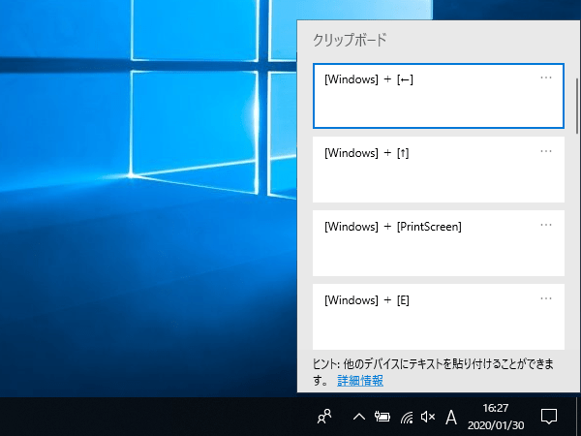Click the 詳細情報 link

(359, 381)
